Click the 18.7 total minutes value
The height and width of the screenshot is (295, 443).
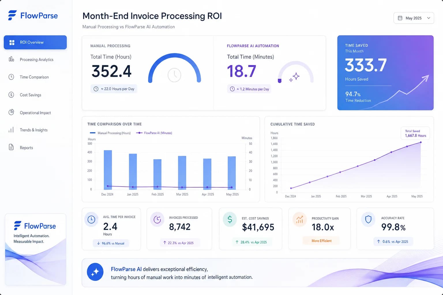click(241, 71)
